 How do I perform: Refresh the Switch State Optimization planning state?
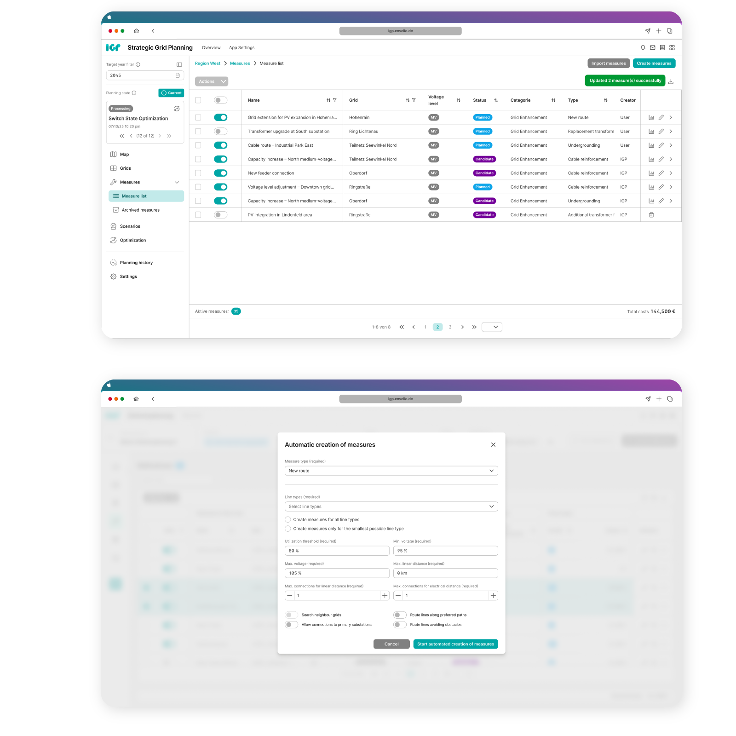click(177, 109)
